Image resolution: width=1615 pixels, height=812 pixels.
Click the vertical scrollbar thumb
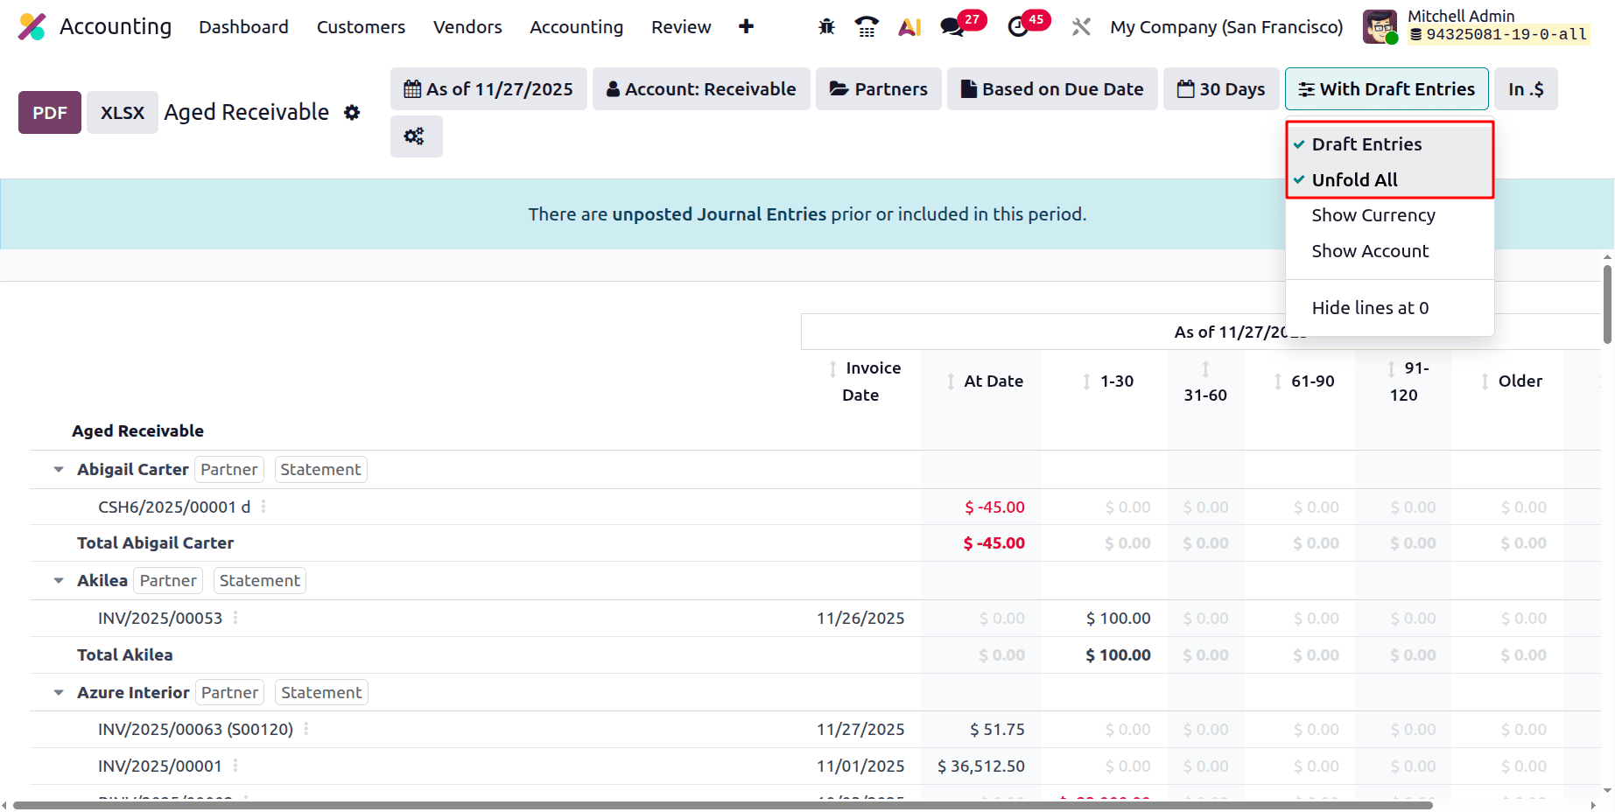click(x=1607, y=304)
